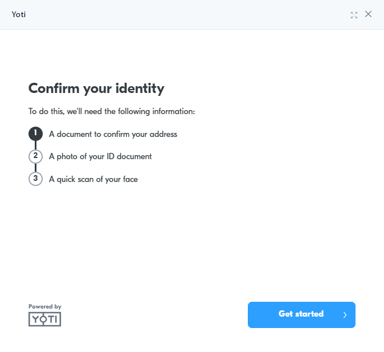
Task: Click the 'O' symbol in YOTI logo
Action: click(x=44, y=319)
